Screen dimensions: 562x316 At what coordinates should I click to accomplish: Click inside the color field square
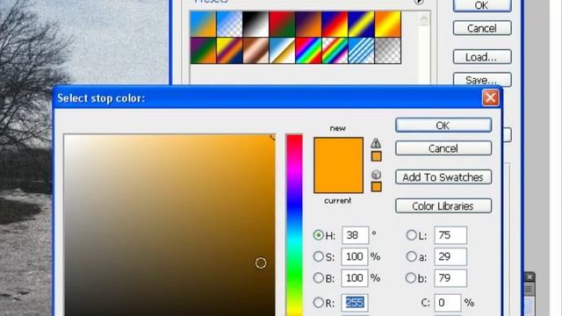[169, 225]
